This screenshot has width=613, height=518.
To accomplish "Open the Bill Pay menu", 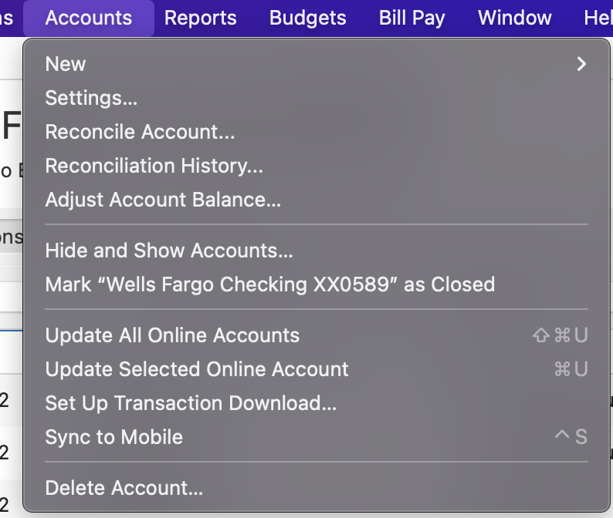I will pyautogui.click(x=411, y=18).
